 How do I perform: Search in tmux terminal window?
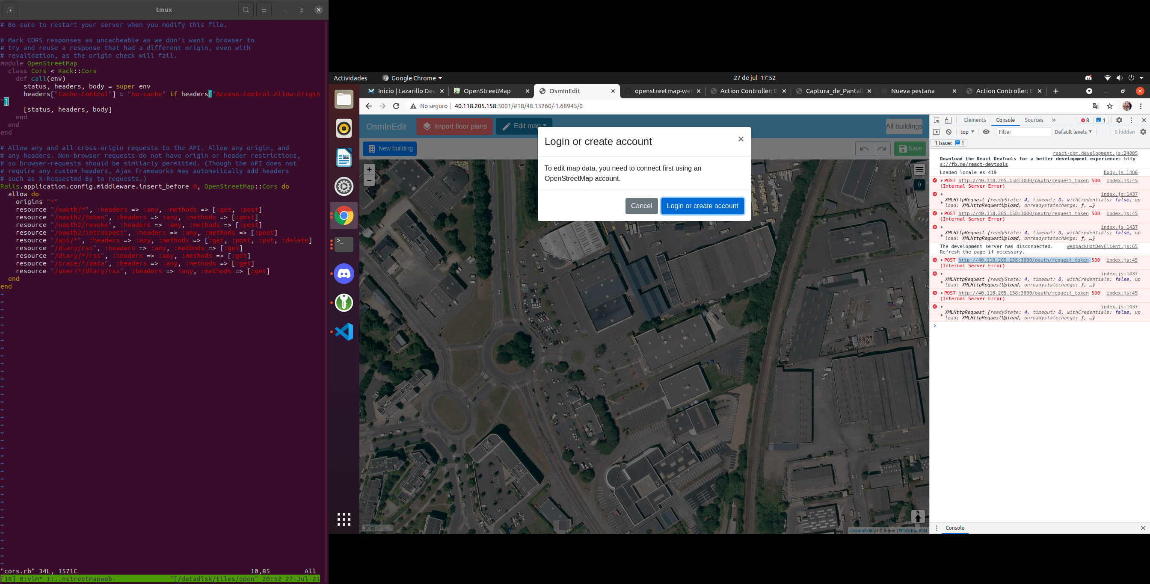pos(246,10)
